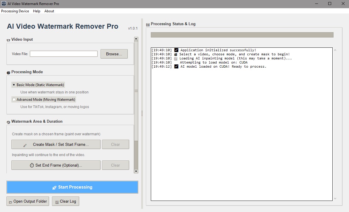
Task: Click the Watermark Area & Duration icon
Action: (8, 122)
